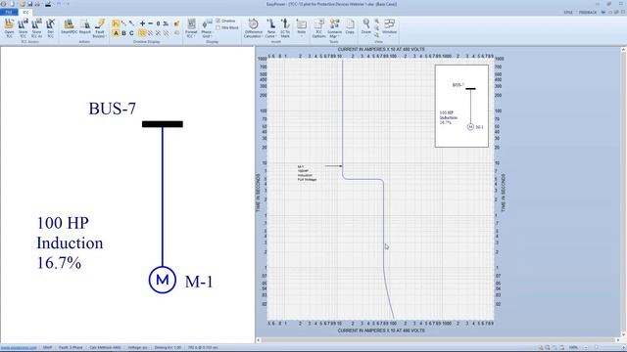The image size is (627, 352).
Task: Click the minus icon in One-line Display
Action: pos(150,23)
